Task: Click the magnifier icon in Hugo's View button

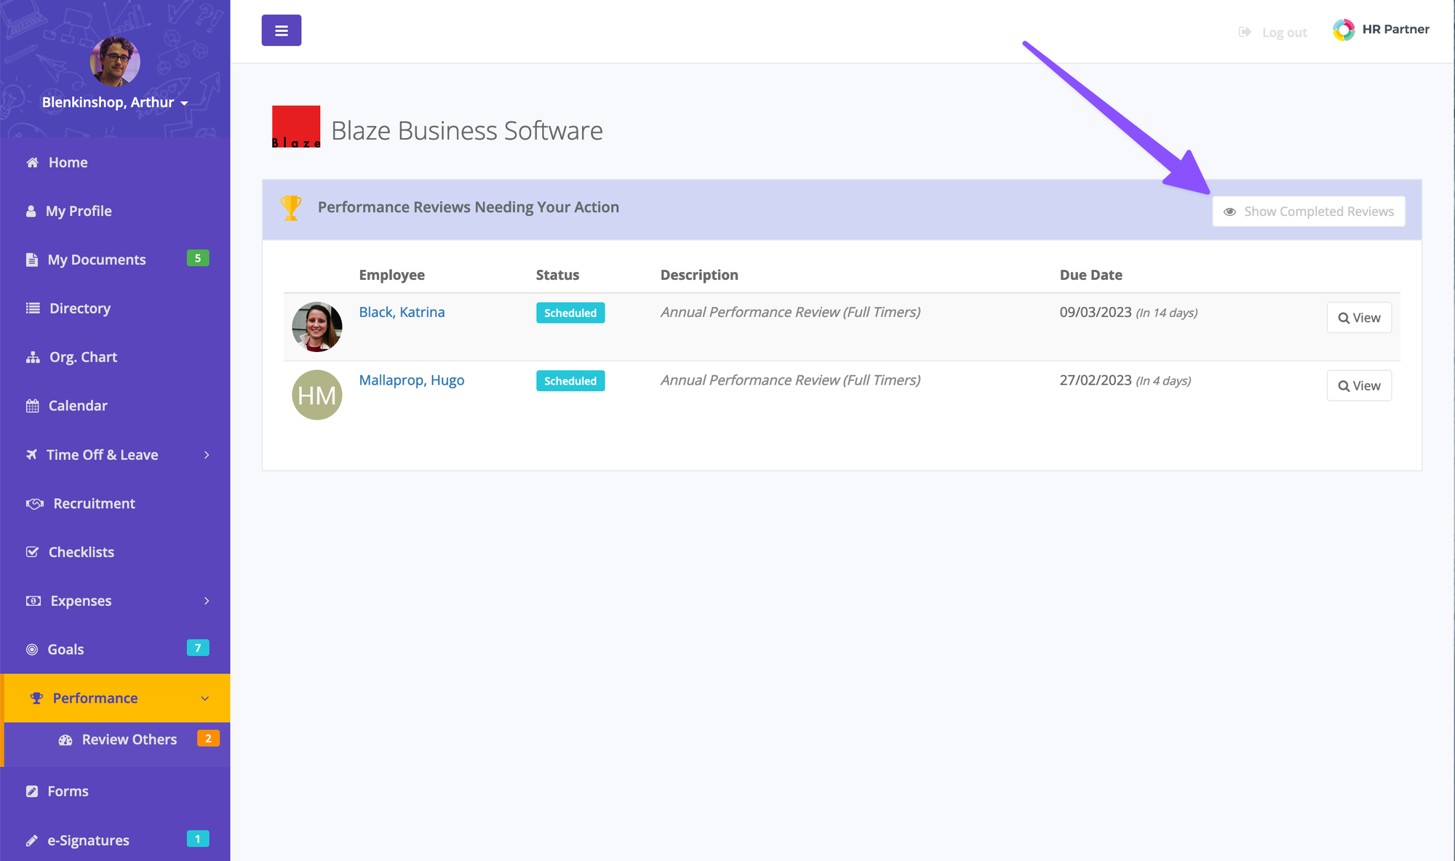Action: [1344, 386]
